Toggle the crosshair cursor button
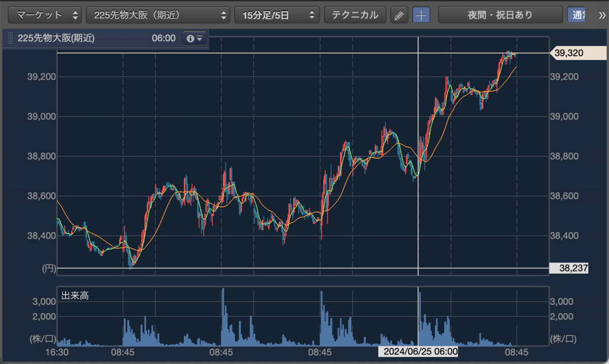The height and width of the screenshot is (364, 609). coord(421,15)
